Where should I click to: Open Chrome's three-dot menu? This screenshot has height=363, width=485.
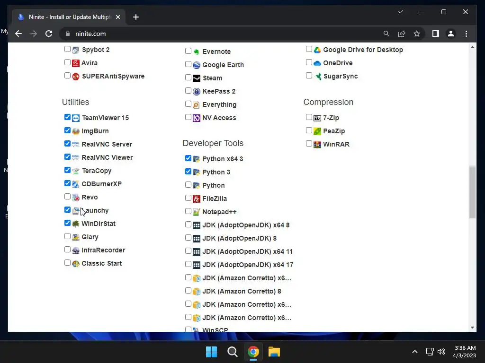point(466,34)
